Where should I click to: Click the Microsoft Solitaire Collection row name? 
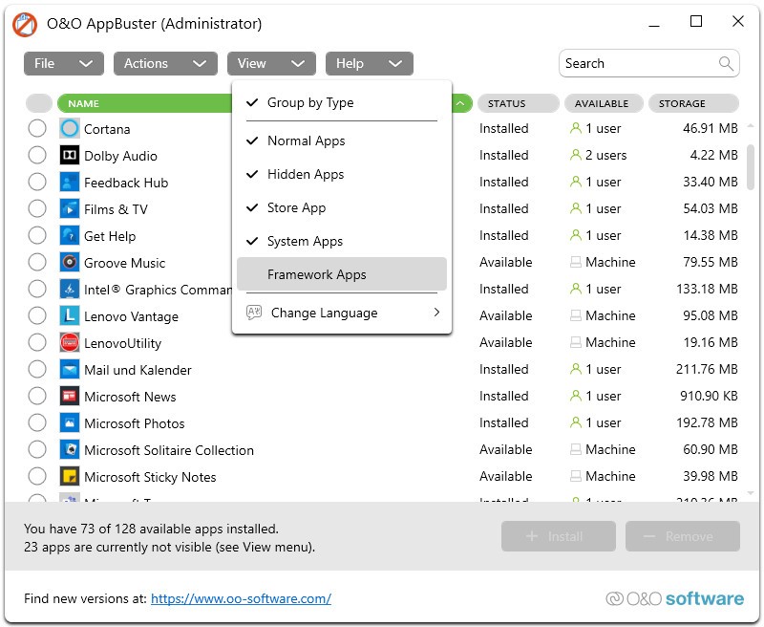coord(169,450)
